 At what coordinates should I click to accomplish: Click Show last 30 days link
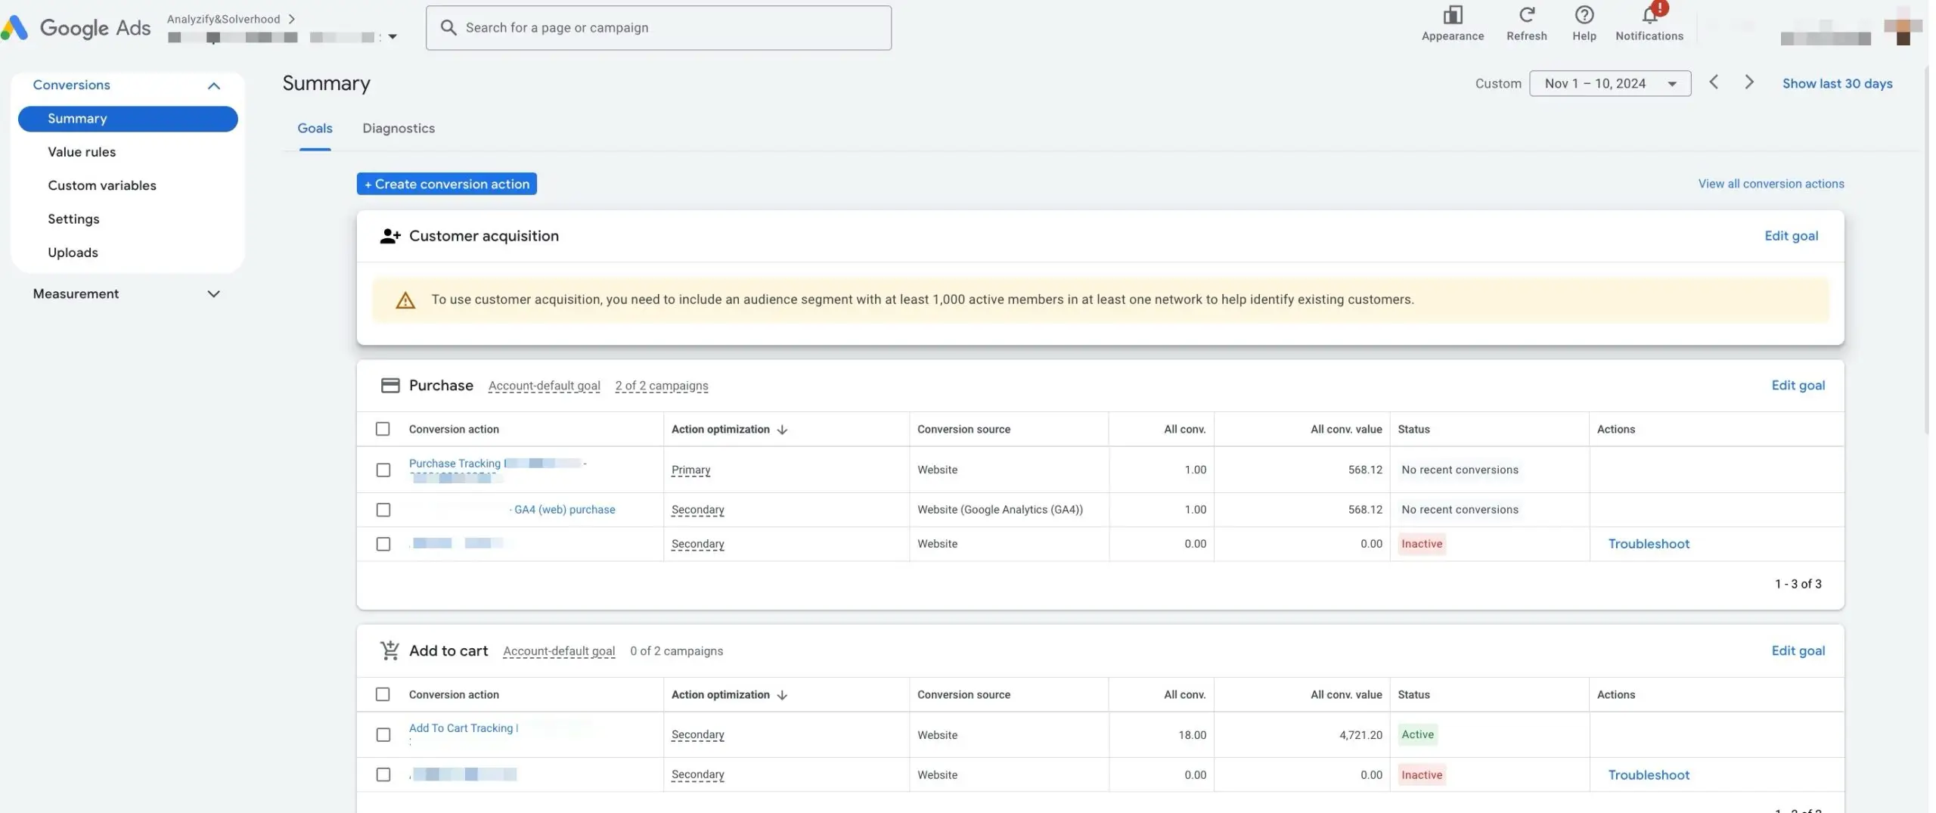point(1837,83)
